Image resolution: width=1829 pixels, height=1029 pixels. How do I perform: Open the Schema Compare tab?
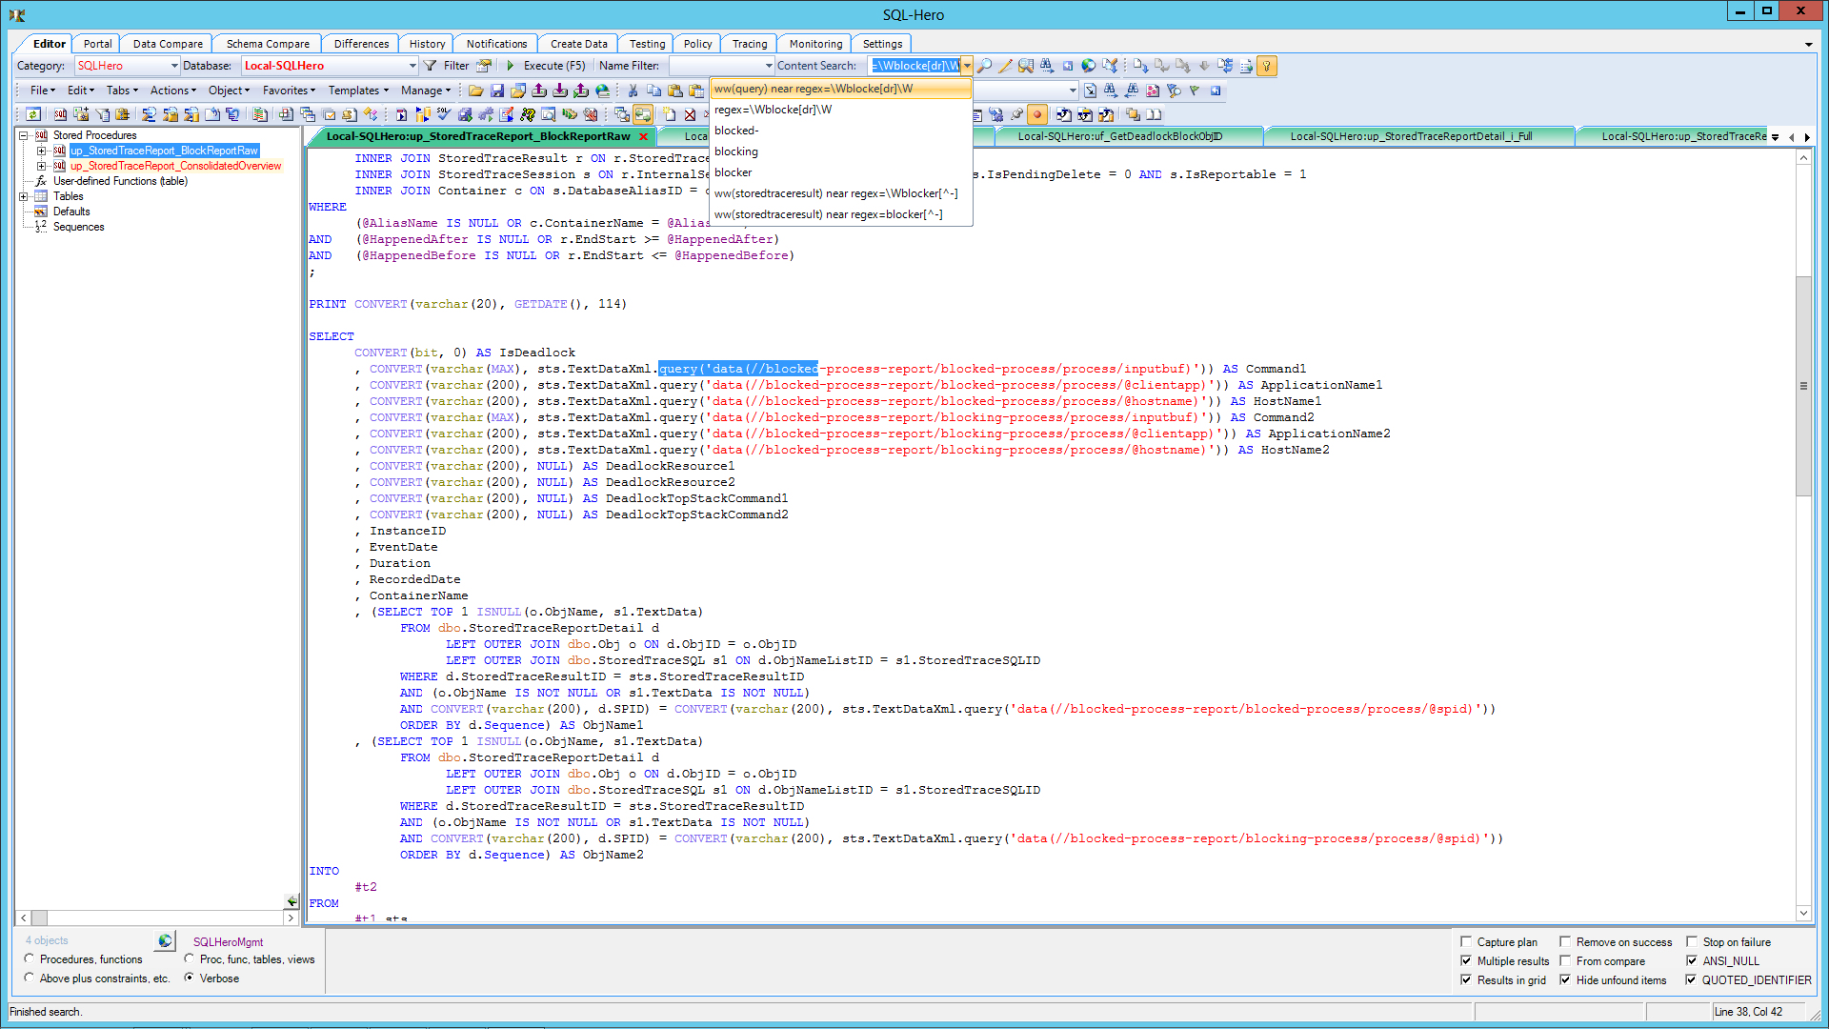coord(268,44)
